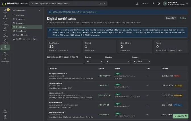Image resolution: width=191 pixels, height=121 pixels.
Task: Open the Help rail icon at bottom
Action: click(5, 117)
